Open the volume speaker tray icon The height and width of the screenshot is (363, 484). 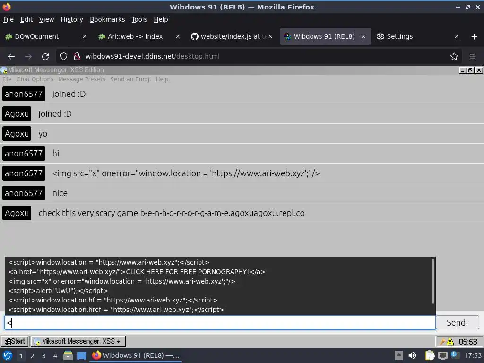pos(412,355)
